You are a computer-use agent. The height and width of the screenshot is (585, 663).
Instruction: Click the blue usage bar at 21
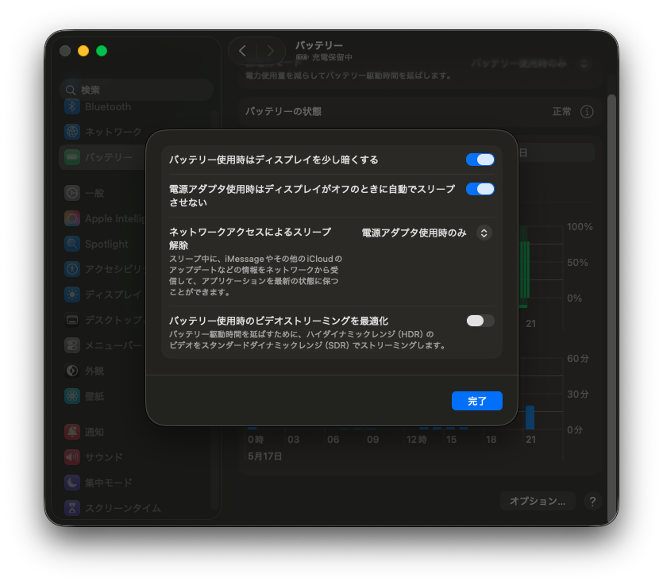(530, 418)
